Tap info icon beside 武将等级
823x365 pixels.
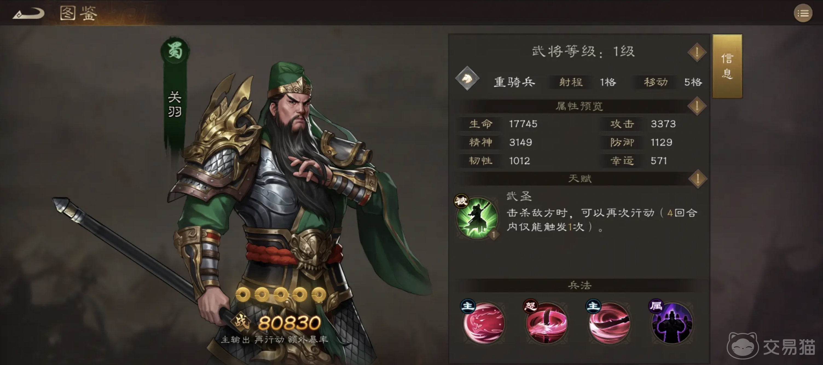pyautogui.click(x=697, y=52)
